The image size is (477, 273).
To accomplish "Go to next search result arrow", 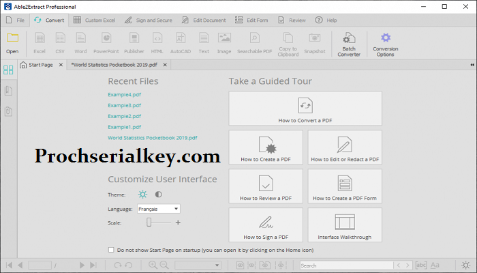I will tap(407, 265).
